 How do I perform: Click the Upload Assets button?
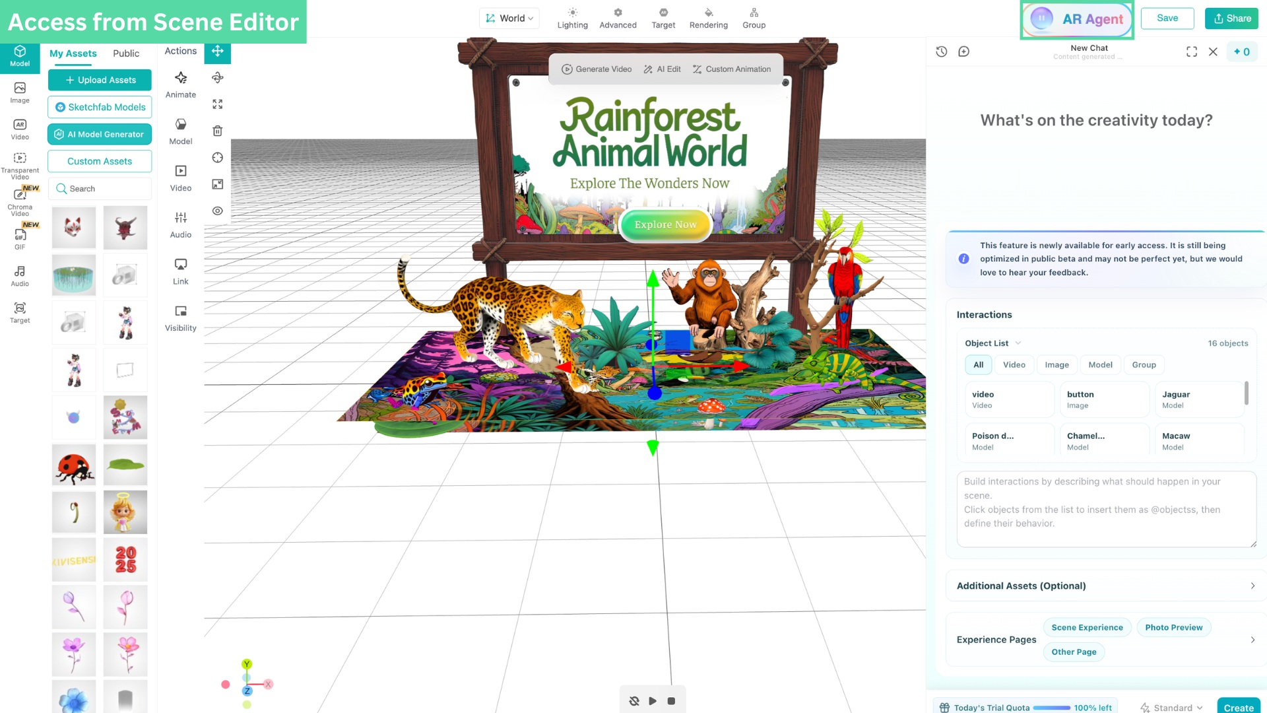click(x=100, y=80)
